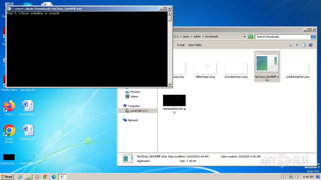This screenshot has width=321, height=180.
Task: Select NoClose_NonNMF.exe file icon
Action: coord(267,66)
